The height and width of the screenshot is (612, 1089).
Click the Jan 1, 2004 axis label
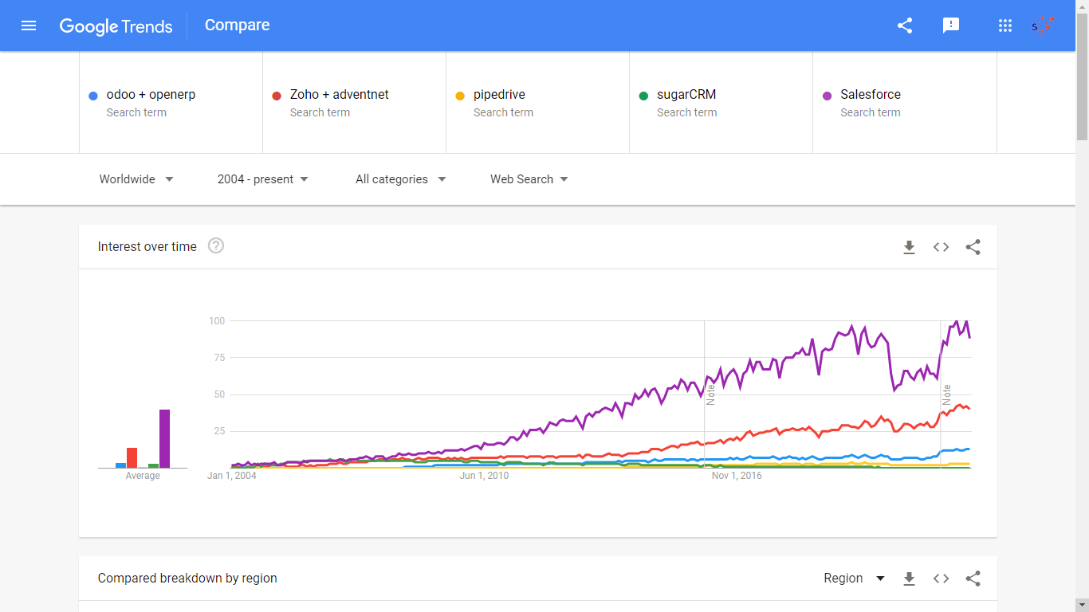(x=232, y=476)
